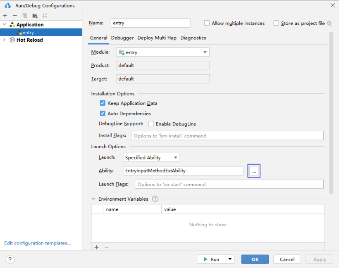Click the sort configurations alphabetically icon
Image resolution: width=339 pixels, height=268 pixels.
pyautogui.click(x=45, y=16)
